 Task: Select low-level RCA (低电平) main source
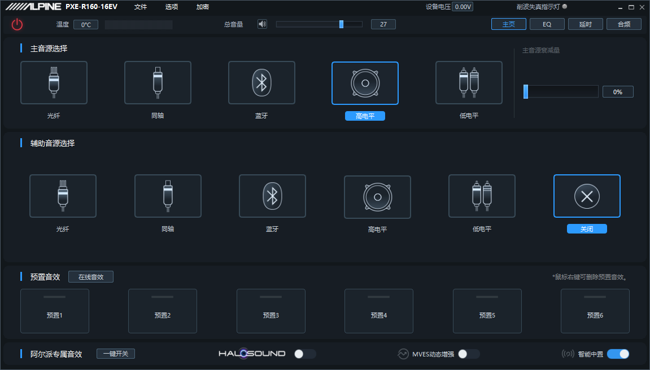[x=469, y=83]
